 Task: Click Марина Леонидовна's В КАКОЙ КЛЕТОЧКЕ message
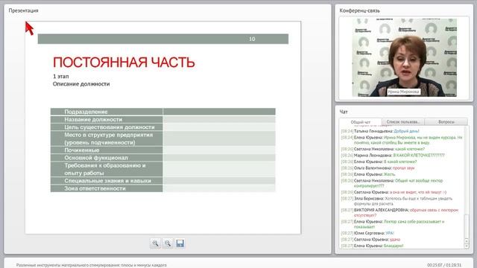point(393,156)
